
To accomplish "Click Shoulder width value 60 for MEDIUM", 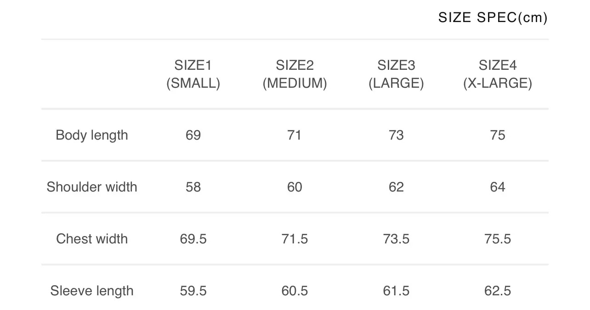I will click(295, 187).
